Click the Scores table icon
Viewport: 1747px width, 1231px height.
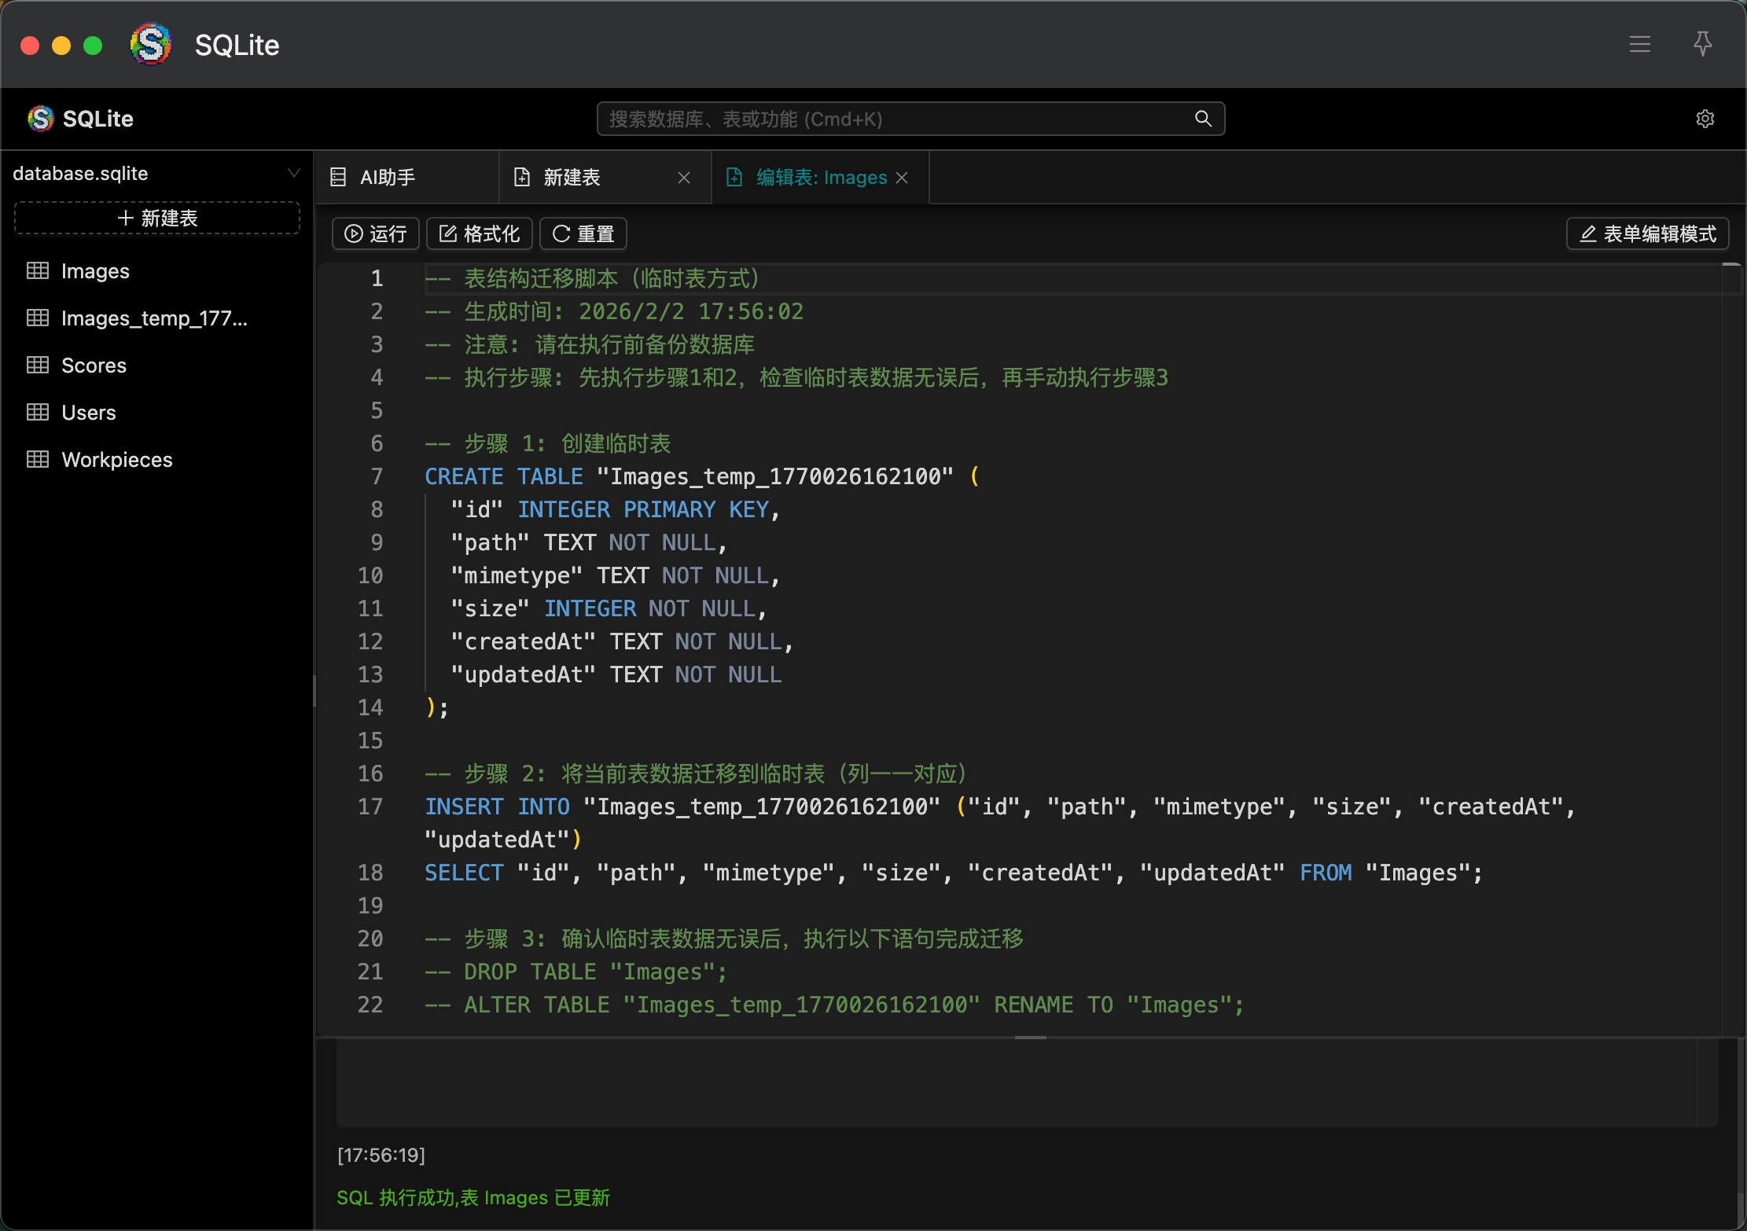[38, 366]
